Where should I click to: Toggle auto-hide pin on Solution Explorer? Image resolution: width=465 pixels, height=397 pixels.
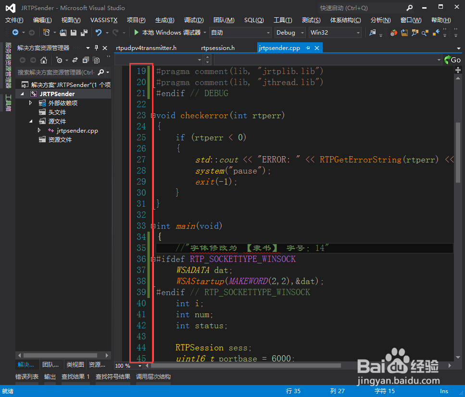pos(96,48)
